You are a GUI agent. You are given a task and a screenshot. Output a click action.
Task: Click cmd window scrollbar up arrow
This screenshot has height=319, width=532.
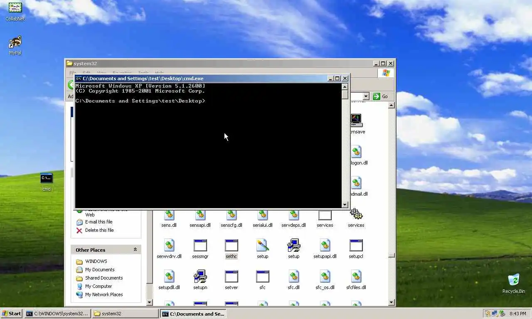coord(345,86)
